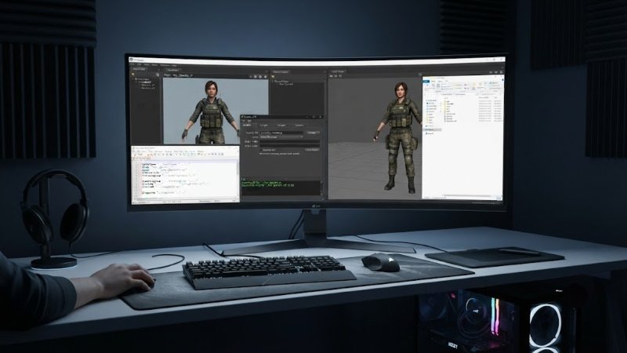Click the button right of the dialog checkbox
The height and width of the screenshot is (353, 627).
point(312,150)
